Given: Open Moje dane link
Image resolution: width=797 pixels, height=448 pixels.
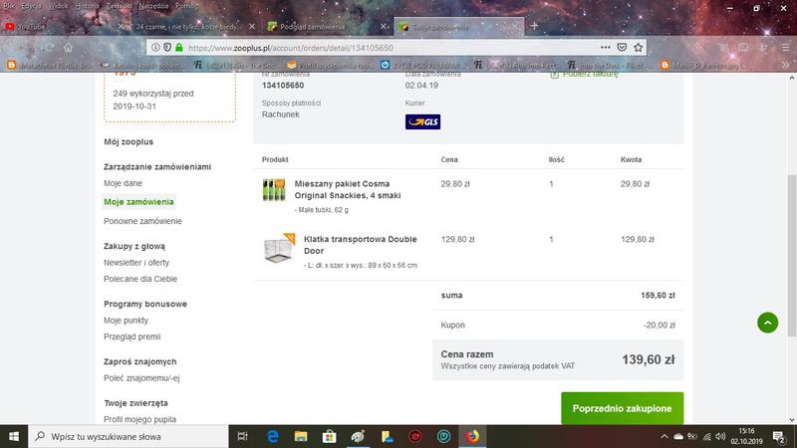Looking at the screenshot, I should point(123,183).
